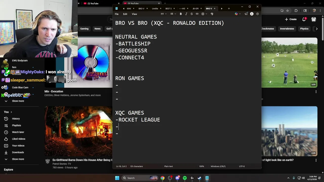
Task: Open the table insert dropdown arrow in Notepad
Action: (x=206, y=14)
